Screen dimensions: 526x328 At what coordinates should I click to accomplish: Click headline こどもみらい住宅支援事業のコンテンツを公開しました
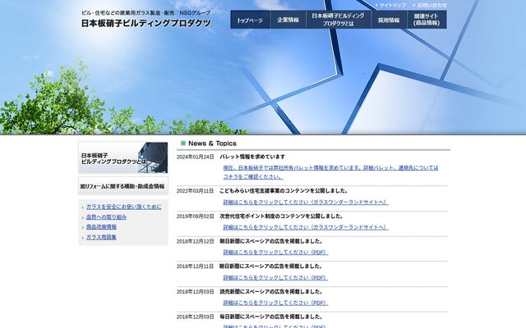point(284,191)
